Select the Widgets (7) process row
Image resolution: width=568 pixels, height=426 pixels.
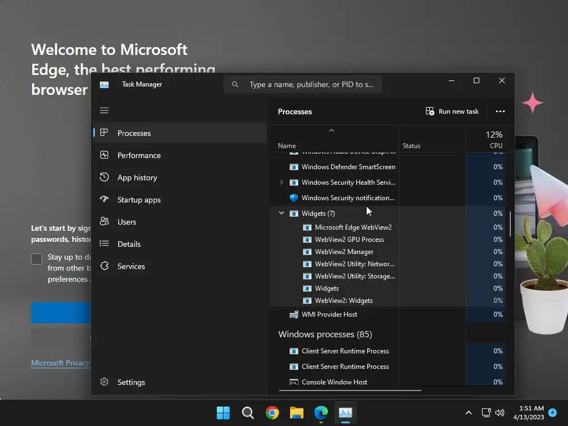coord(388,214)
